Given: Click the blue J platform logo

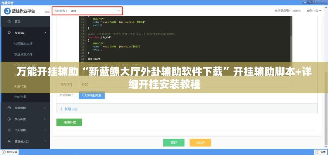Looking at the screenshot, I should tap(7, 11).
